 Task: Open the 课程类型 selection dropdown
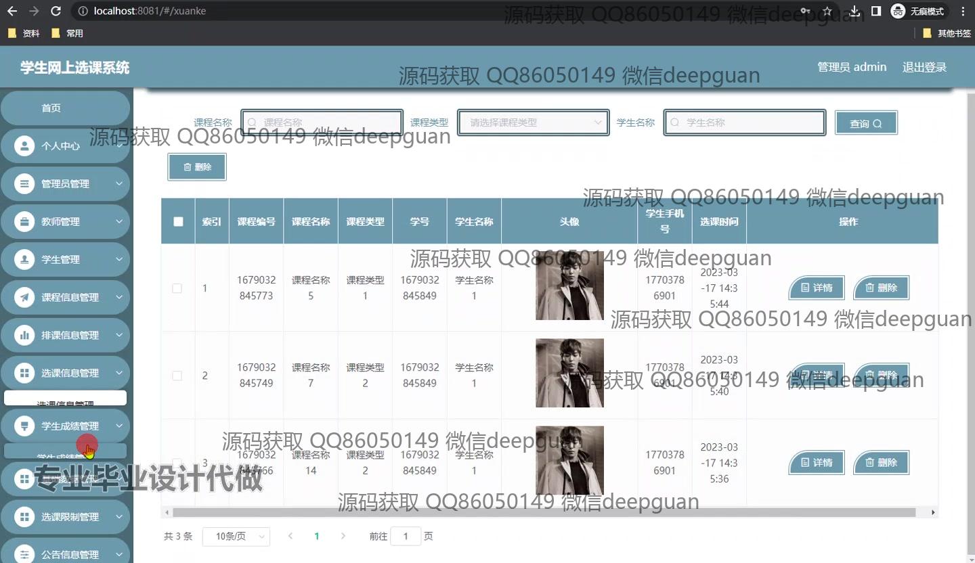533,122
